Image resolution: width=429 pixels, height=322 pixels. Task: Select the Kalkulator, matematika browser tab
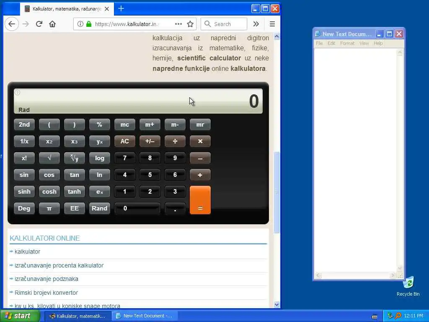click(67, 9)
